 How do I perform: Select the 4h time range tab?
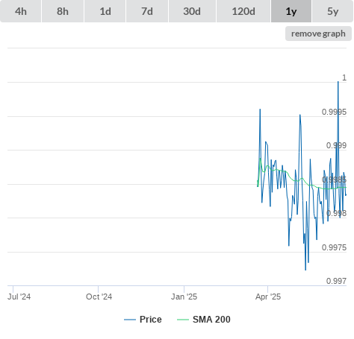[x=20, y=11]
